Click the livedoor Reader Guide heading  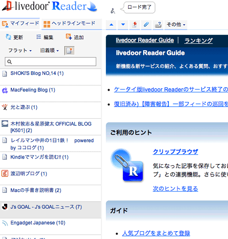[x=150, y=53]
